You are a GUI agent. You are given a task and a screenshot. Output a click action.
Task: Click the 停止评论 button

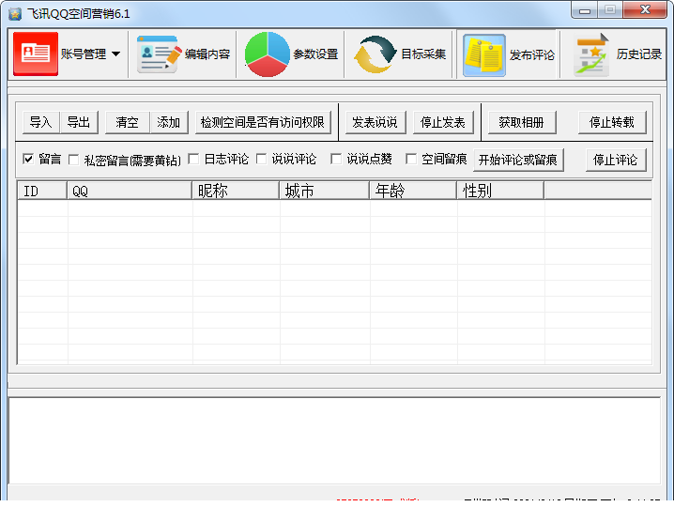[616, 160]
